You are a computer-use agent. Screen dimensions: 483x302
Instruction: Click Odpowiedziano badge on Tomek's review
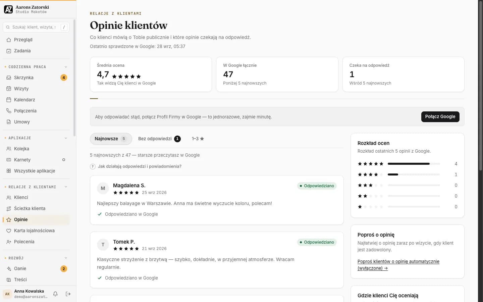317,242
